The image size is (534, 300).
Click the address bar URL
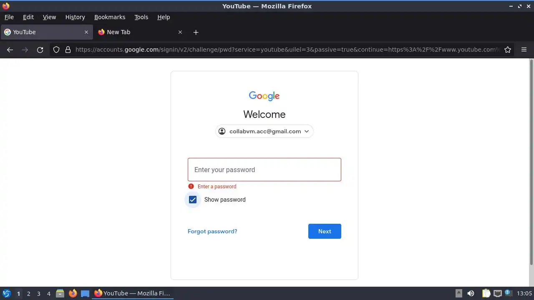coord(287,50)
